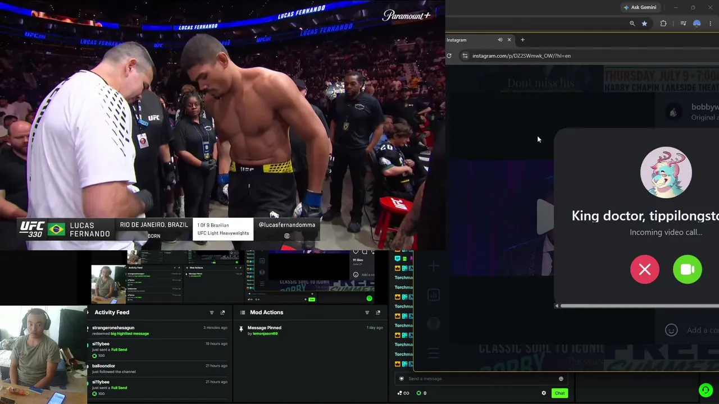Reload the Instagram page
Viewport: 719px width, 404px height.
[x=449, y=56]
